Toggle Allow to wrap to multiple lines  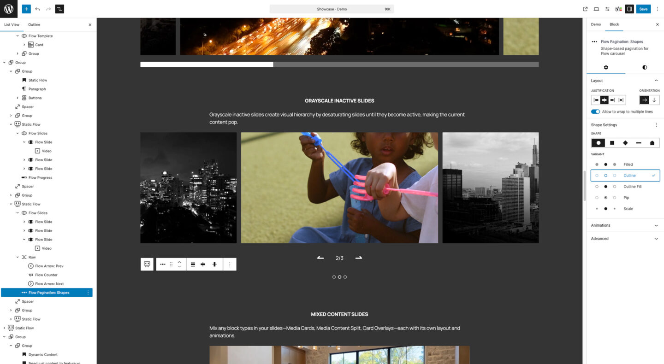click(595, 112)
